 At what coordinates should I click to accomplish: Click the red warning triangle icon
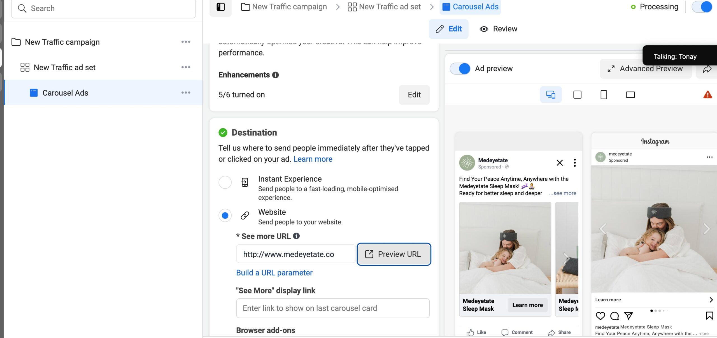pyautogui.click(x=707, y=95)
